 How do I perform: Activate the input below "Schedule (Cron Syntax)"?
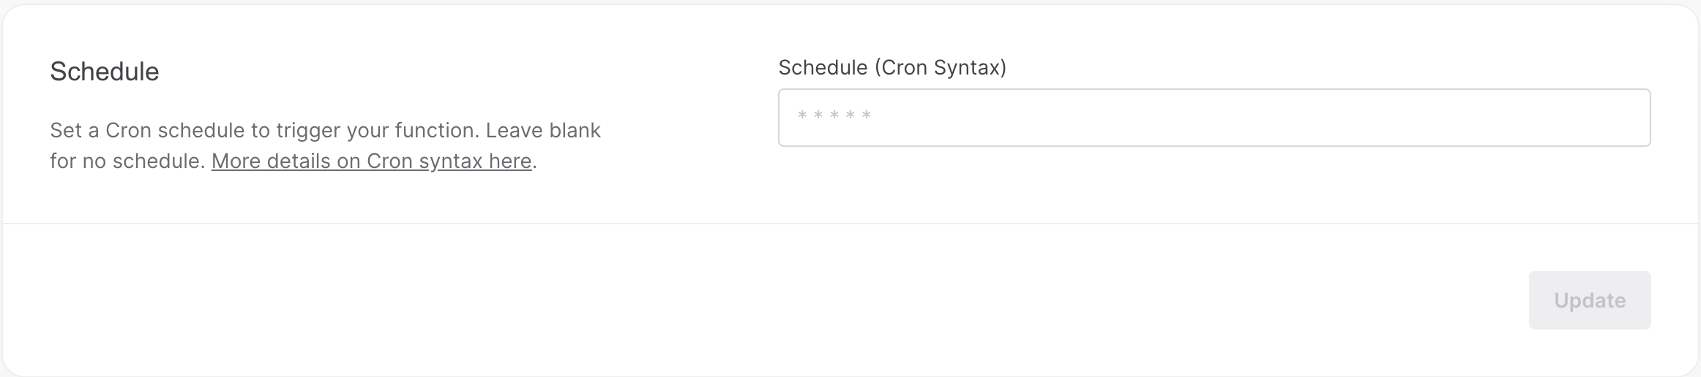(x=1214, y=118)
